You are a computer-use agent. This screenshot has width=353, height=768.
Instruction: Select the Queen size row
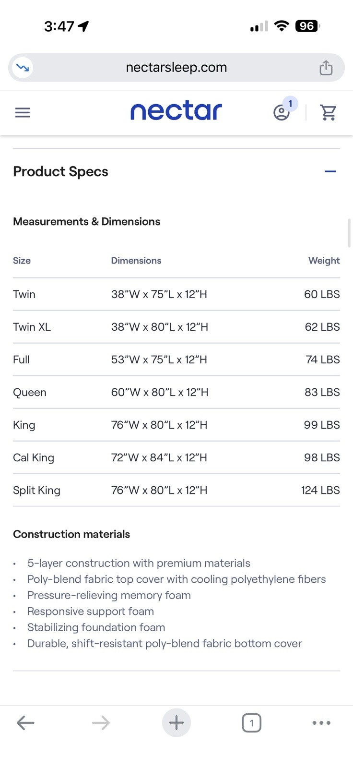[176, 392]
